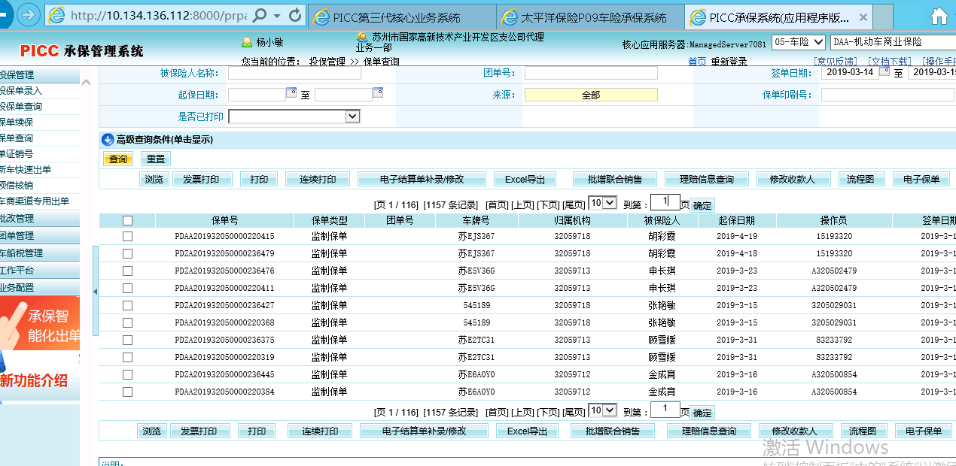Open calendar picker for 起保日期 start date
This screenshot has height=466, width=956.
pyautogui.click(x=291, y=93)
